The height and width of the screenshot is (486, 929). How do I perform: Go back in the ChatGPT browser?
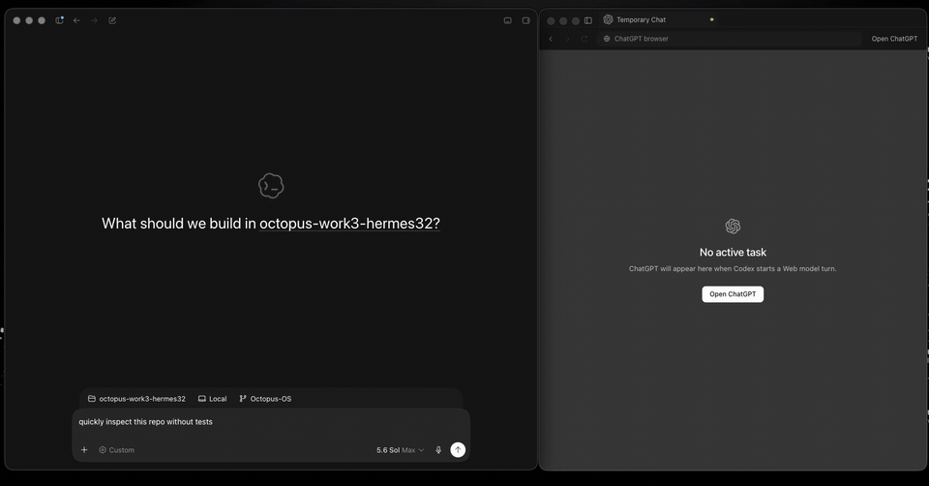[x=551, y=39]
